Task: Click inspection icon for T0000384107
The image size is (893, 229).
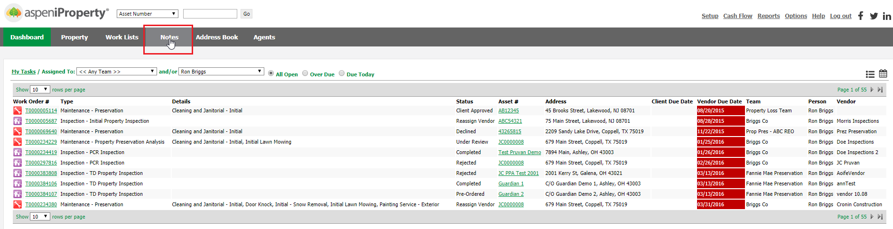Action: tap(18, 194)
